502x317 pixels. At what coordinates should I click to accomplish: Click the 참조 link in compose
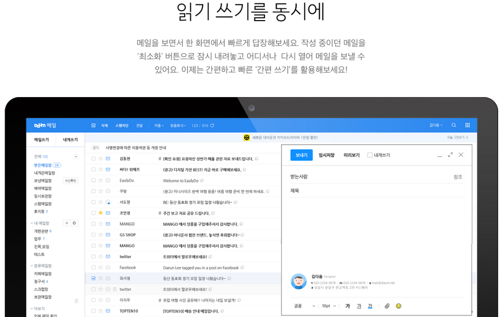pos(458,177)
